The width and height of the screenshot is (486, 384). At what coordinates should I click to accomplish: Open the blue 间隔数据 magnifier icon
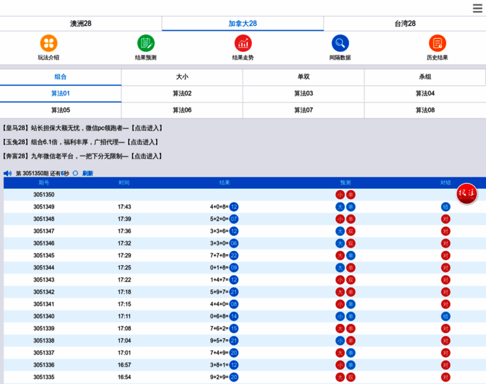pyautogui.click(x=340, y=44)
